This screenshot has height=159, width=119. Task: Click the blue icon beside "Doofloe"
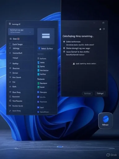38,74
